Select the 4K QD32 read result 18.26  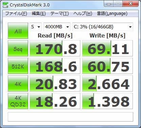point(55,101)
